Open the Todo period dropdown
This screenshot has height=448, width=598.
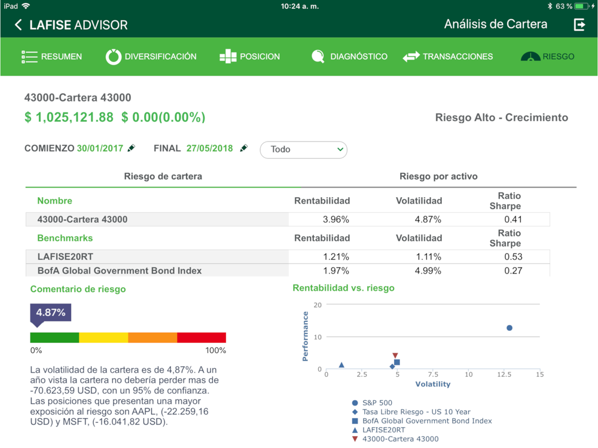pyautogui.click(x=304, y=150)
